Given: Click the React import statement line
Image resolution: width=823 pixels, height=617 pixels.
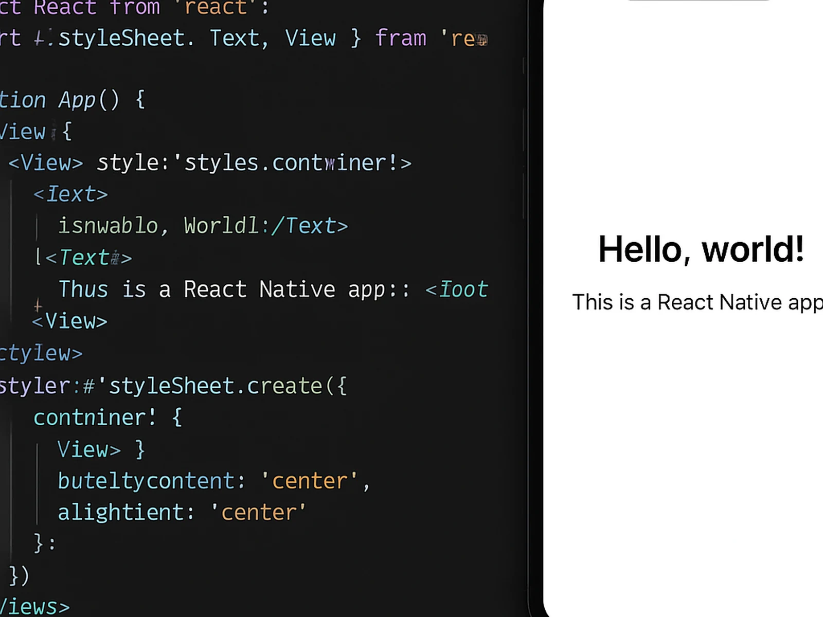Looking at the screenshot, I should [x=134, y=8].
